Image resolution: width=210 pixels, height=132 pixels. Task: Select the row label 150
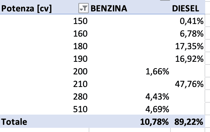coord(80,21)
